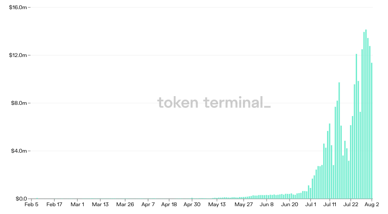Image resolution: width=388 pixels, height=214 pixels.
Task: Click the Feb 5 date label
Action: pos(31,204)
